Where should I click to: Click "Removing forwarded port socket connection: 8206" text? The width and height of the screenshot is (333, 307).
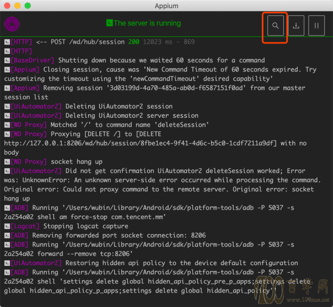pos(119,235)
